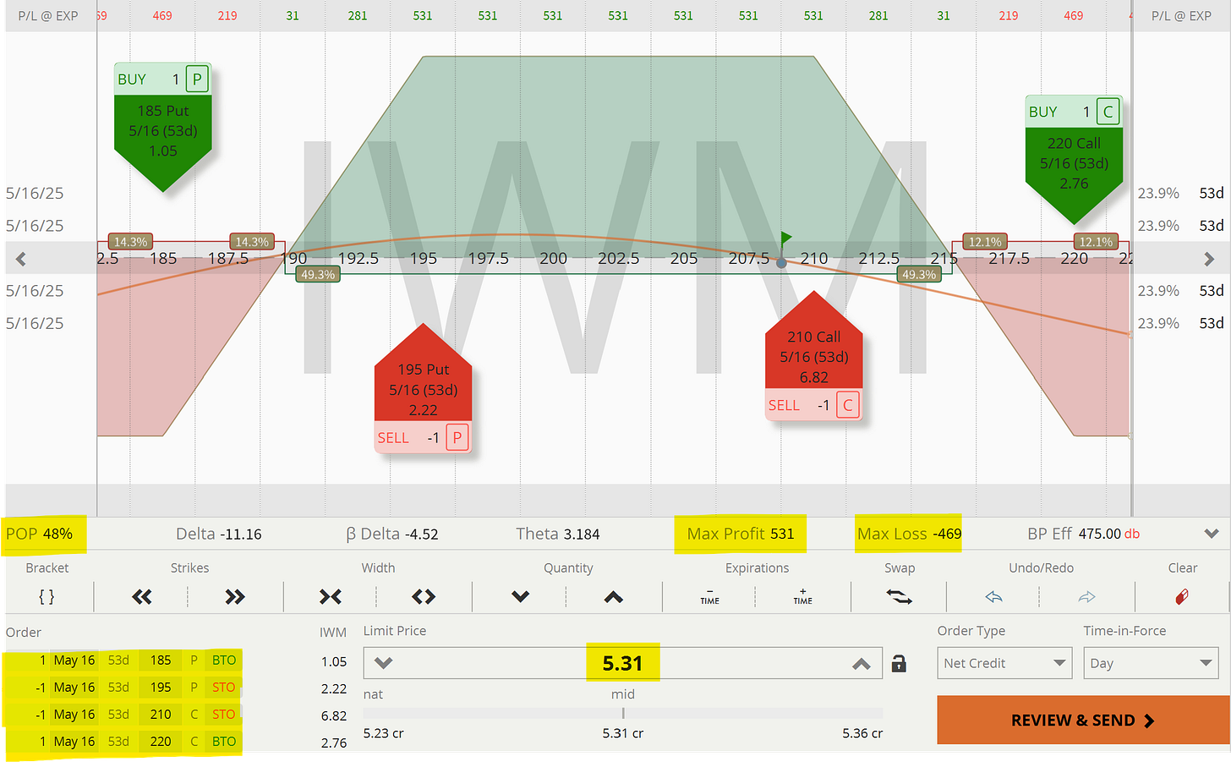Click STO on the 195 order row
Viewport: 1231px width, 762px height.
click(224, 688)
